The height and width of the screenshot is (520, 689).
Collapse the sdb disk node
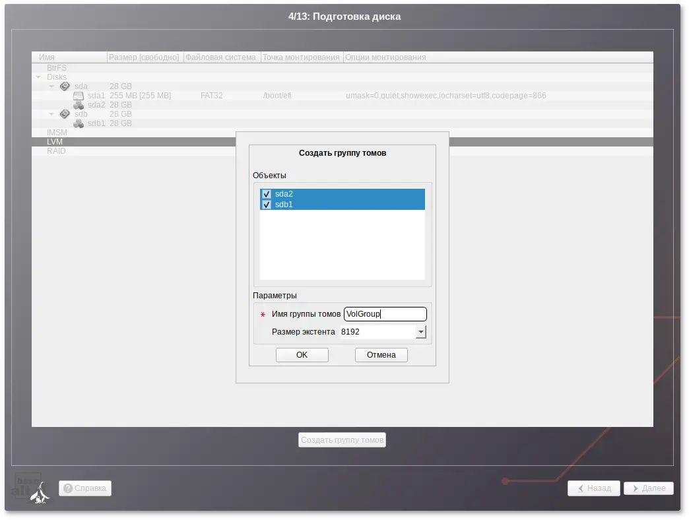[x=51, y=114]
